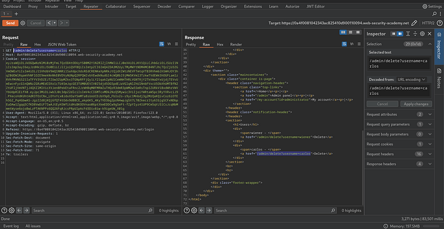Go to the next response search match

coord(209,211)
